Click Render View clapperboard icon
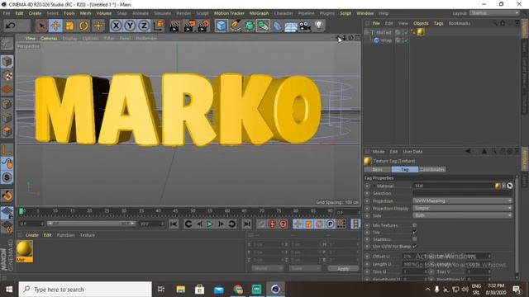Viewport: 529px width, 297px height. [174, 26]
